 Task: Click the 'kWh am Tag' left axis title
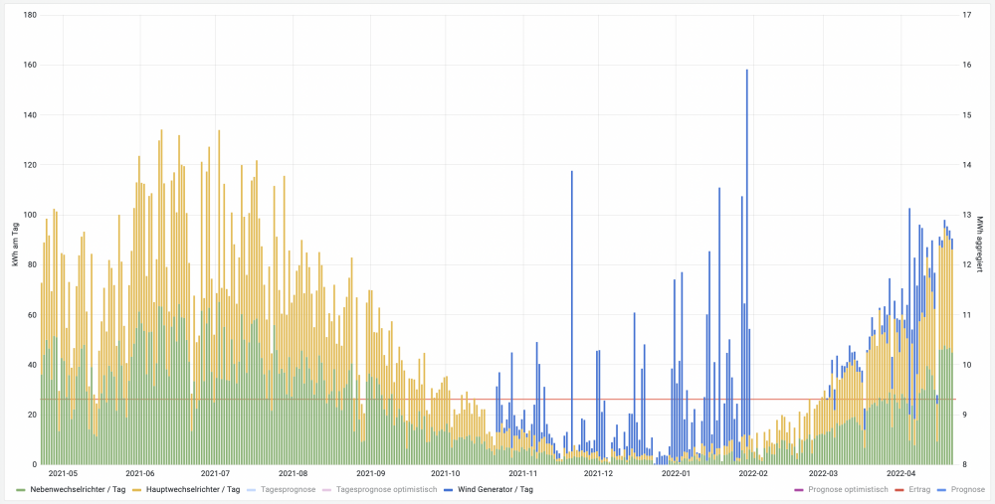15,240
